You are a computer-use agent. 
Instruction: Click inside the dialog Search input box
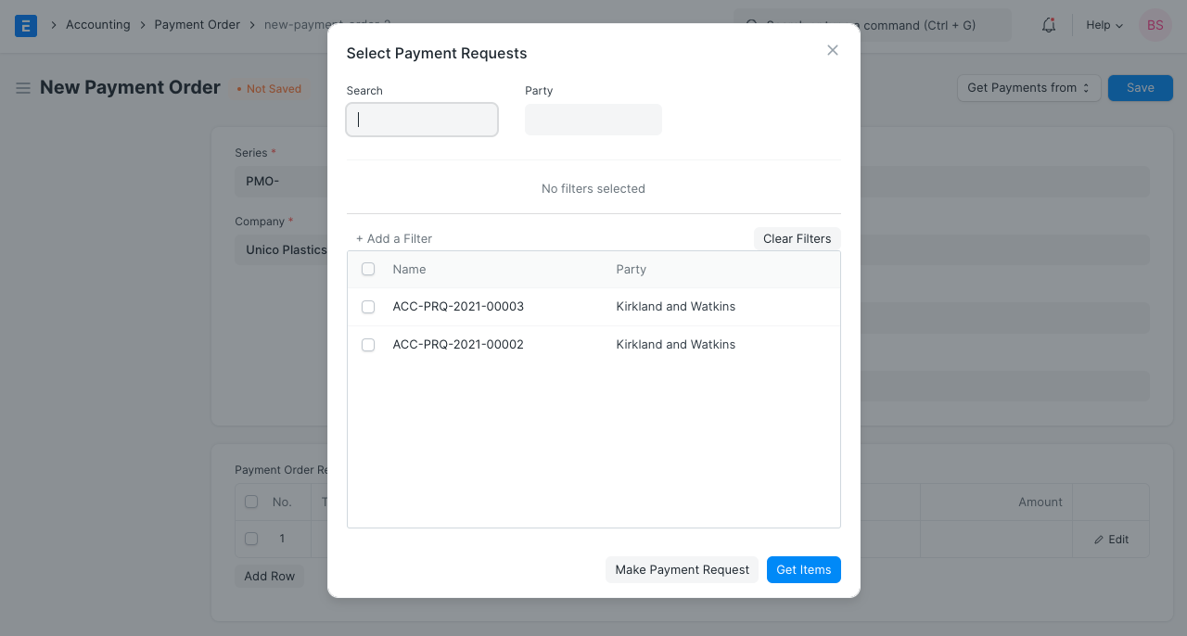pos(421,120)
